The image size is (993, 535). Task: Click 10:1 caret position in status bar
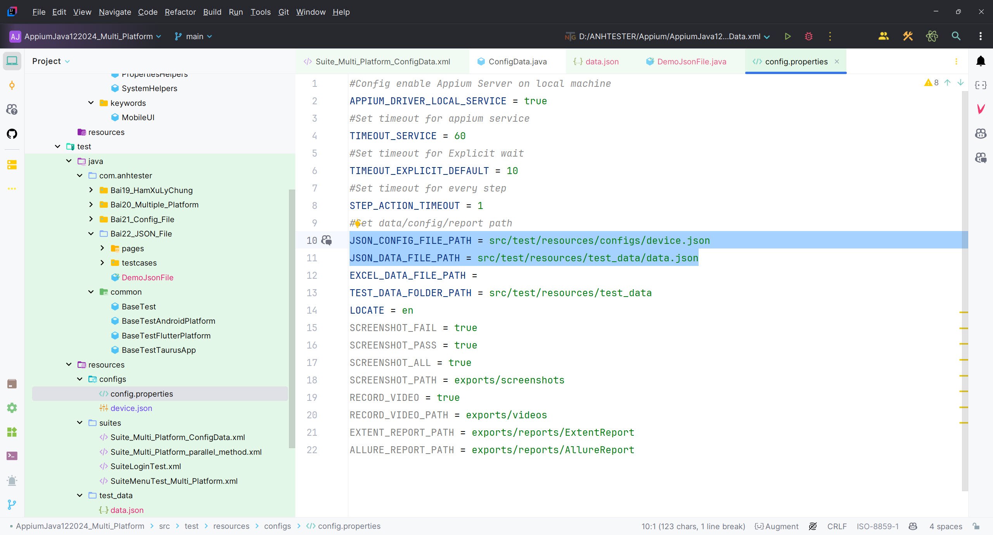pyautogui.click(x=693, y=526)
